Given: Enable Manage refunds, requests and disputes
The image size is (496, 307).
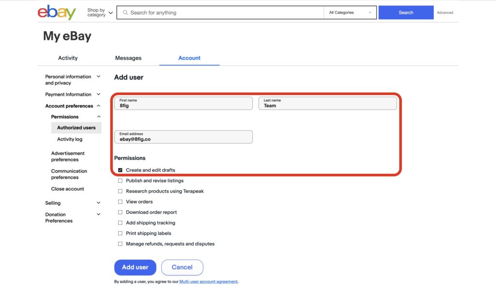Looking at the screenshot, I should 120,244.
